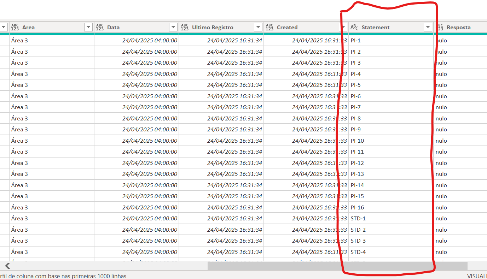Screen dimensions: 487x279
Task: Select the PI-14 Statement cell
Action: point(391,185)
